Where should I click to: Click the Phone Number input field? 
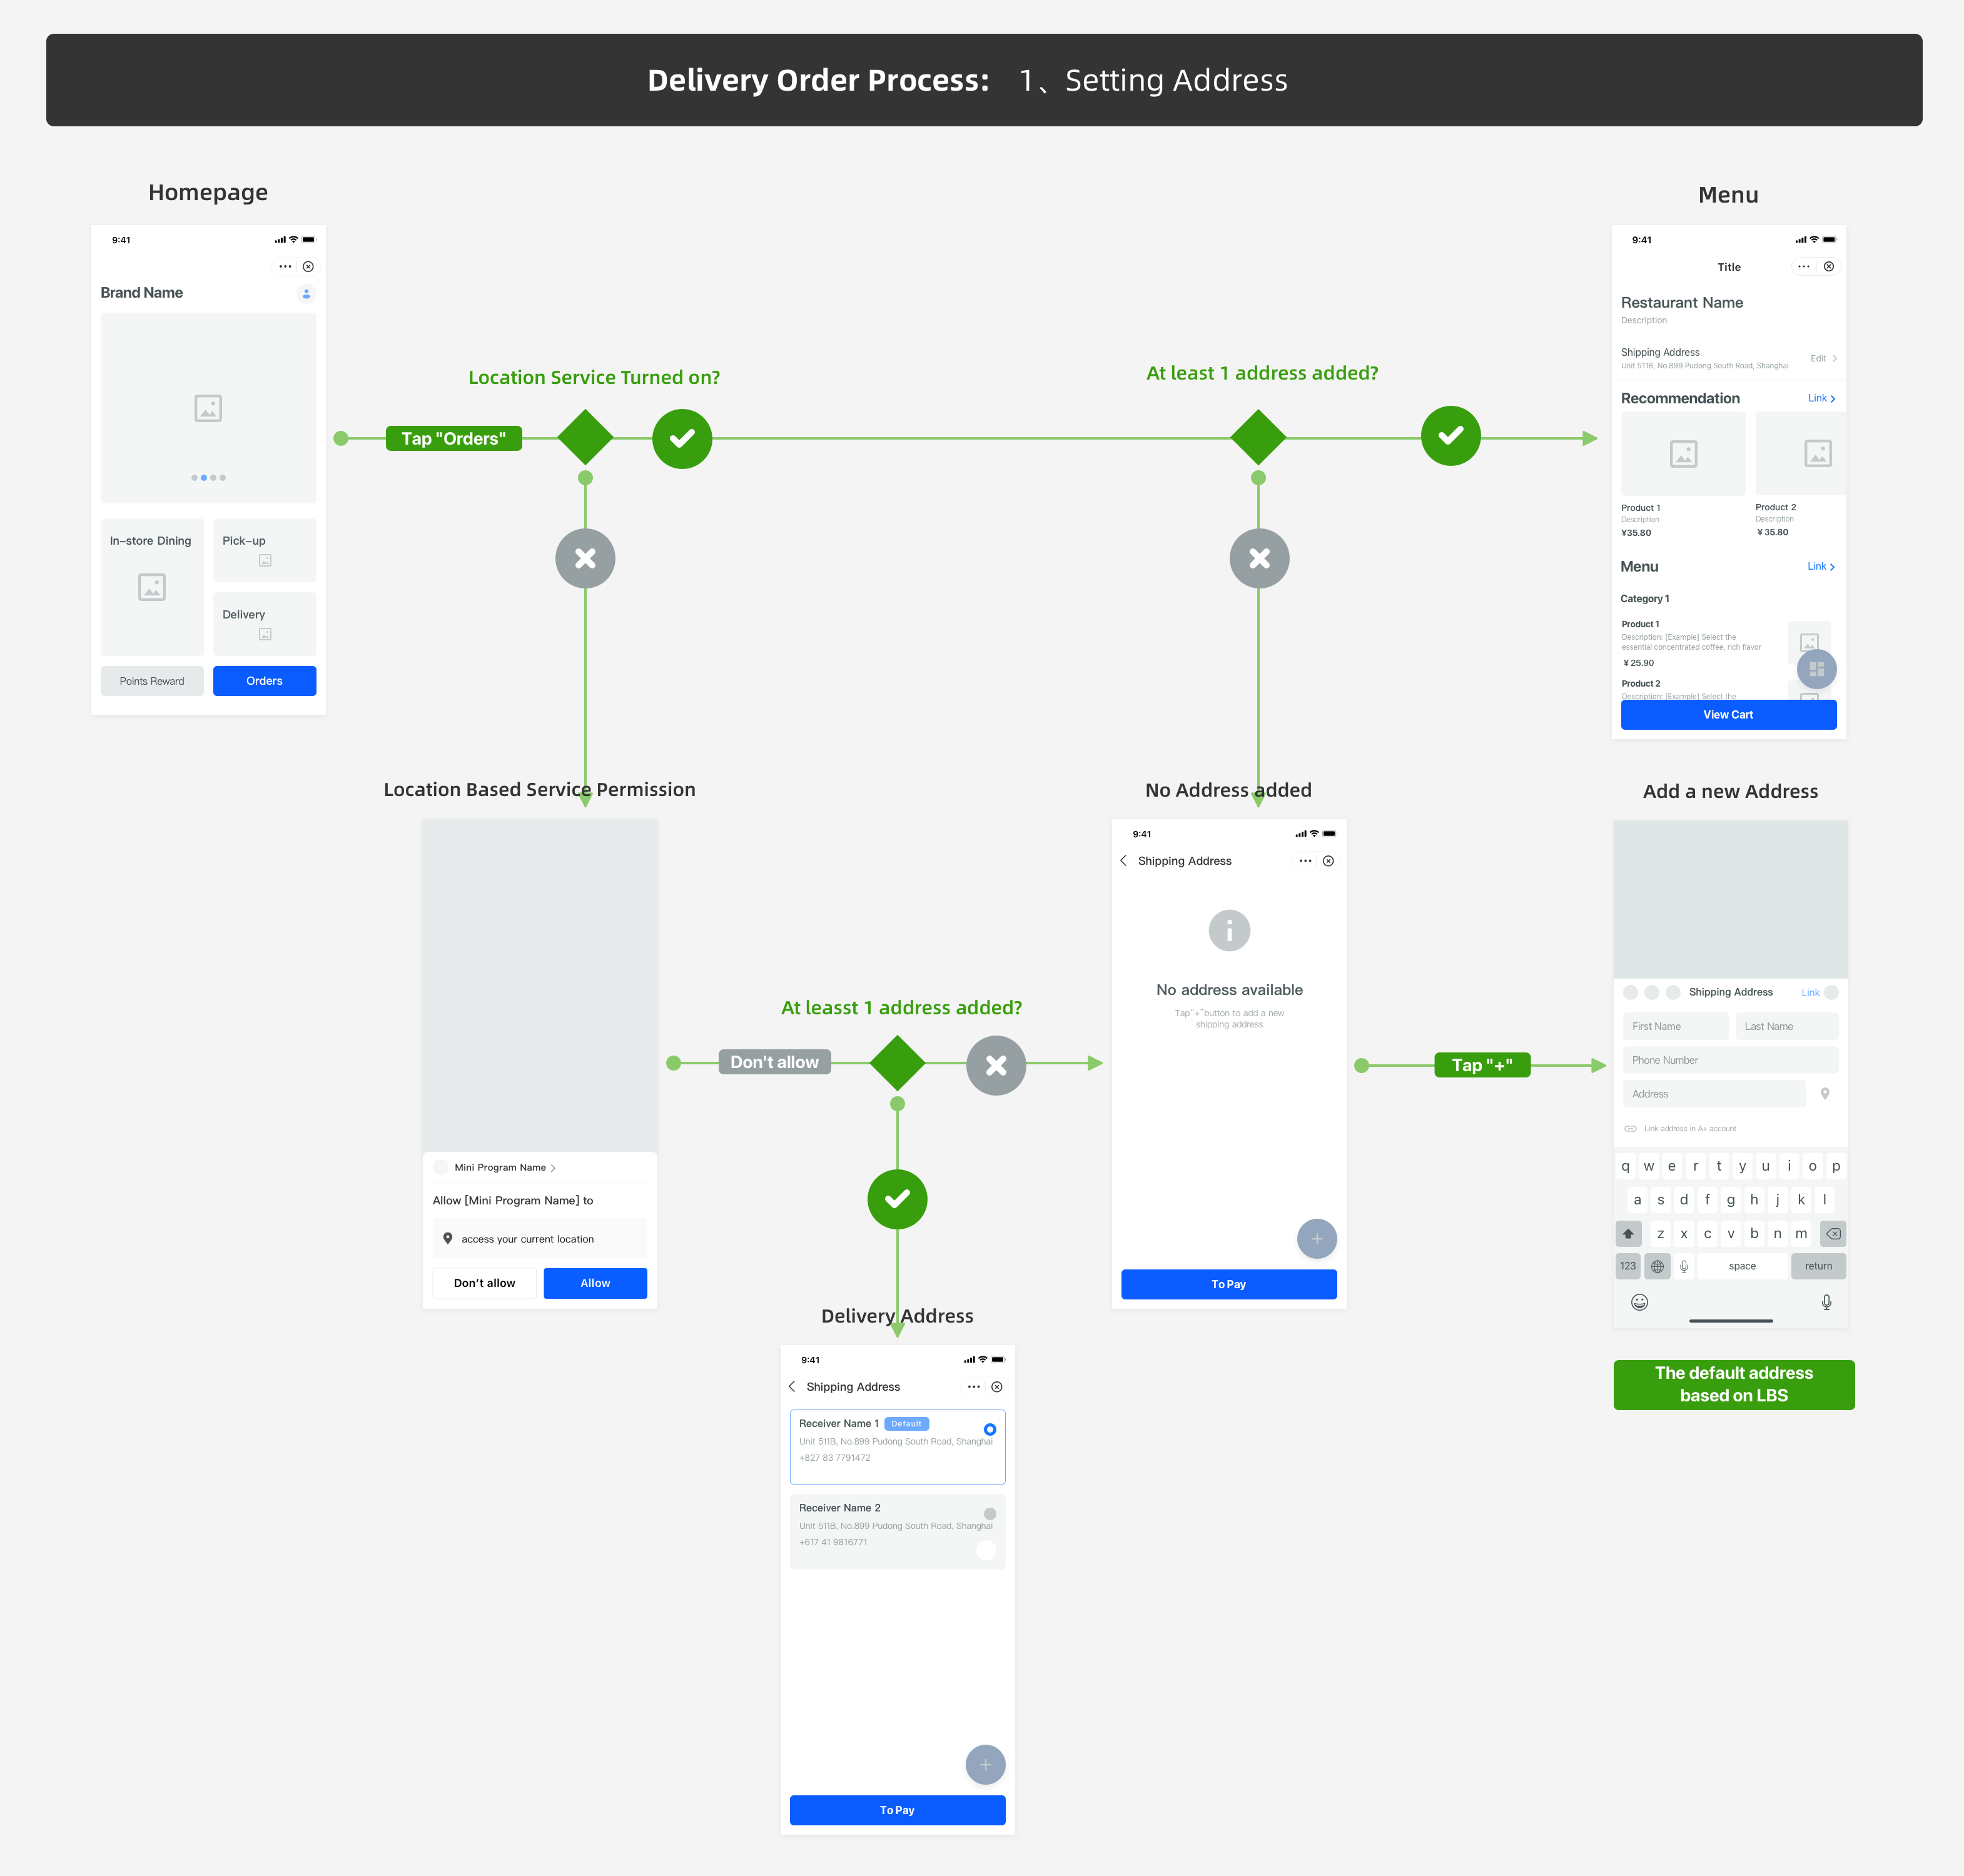pos(1730,1060)
